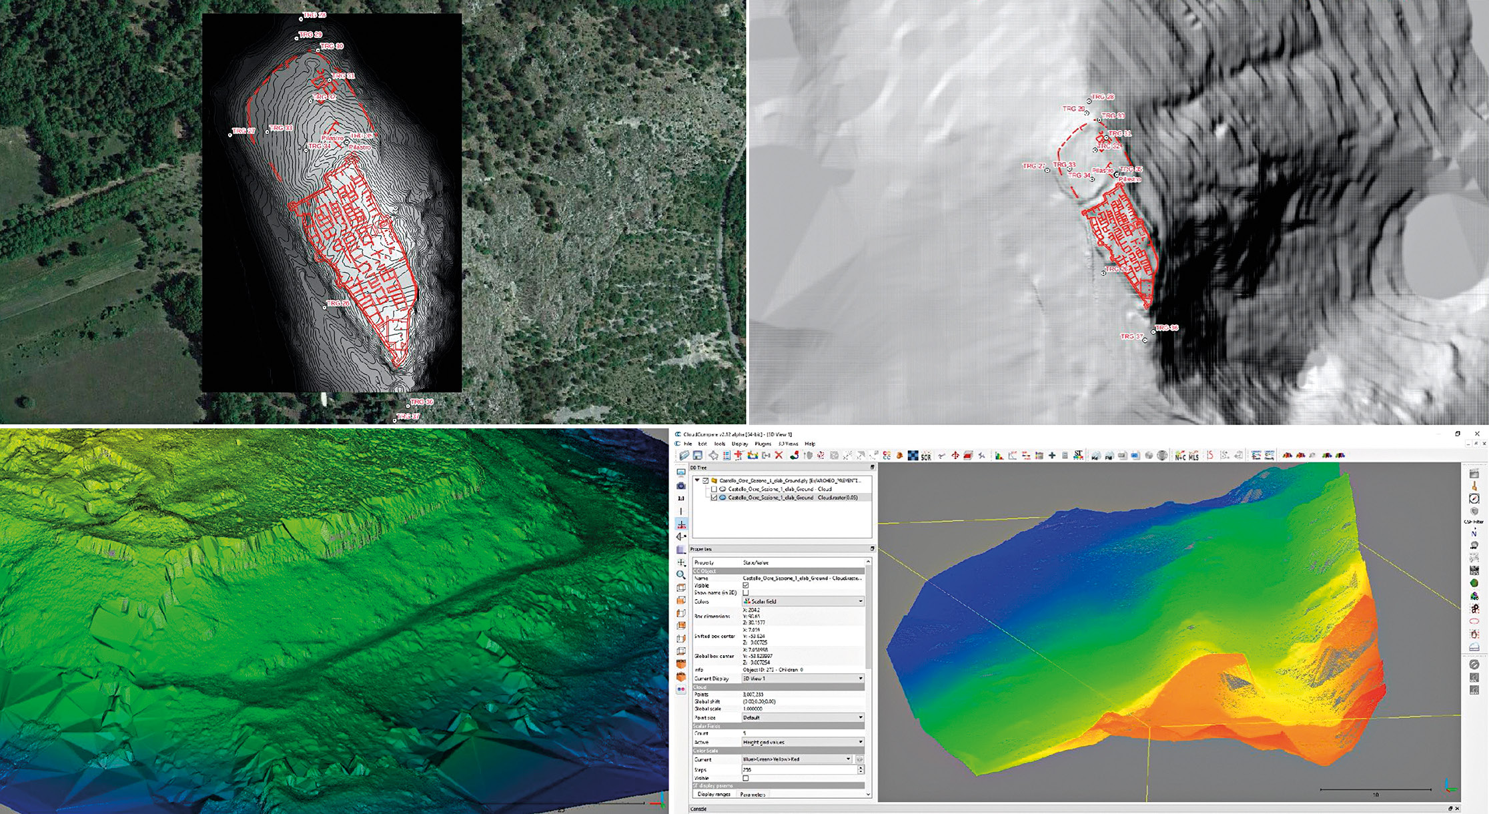
Task: Open the Colors Scalar field dropdown
Action: coord(803,601)
